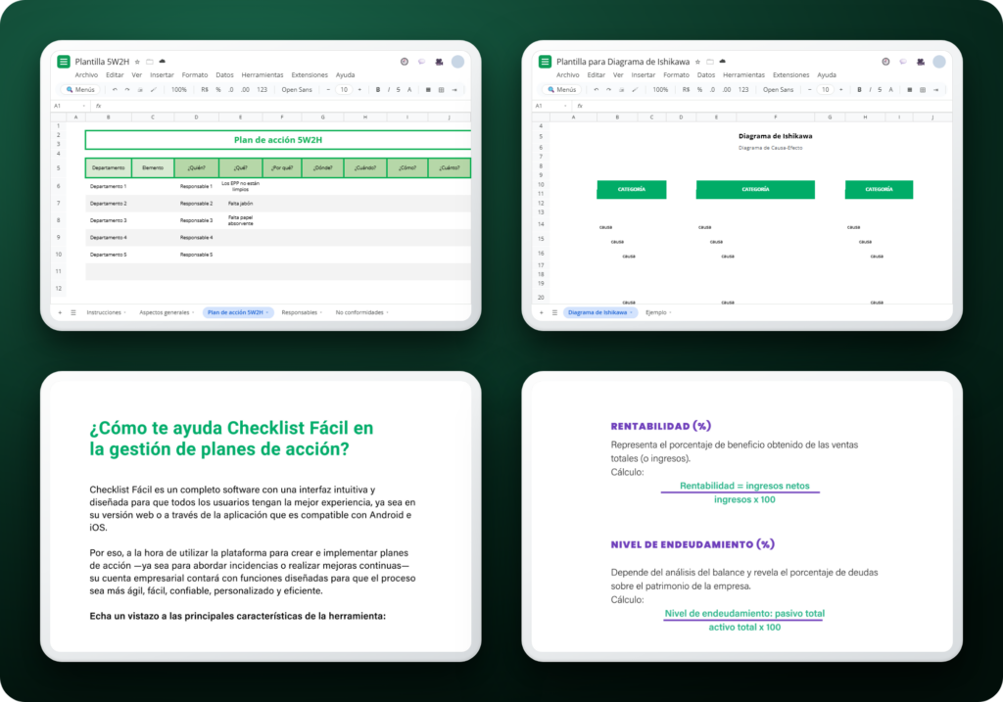Screen dimensions: 1003x702
Task: Star the Plantilla 5W2H document
Action: [x=137, y=62]
